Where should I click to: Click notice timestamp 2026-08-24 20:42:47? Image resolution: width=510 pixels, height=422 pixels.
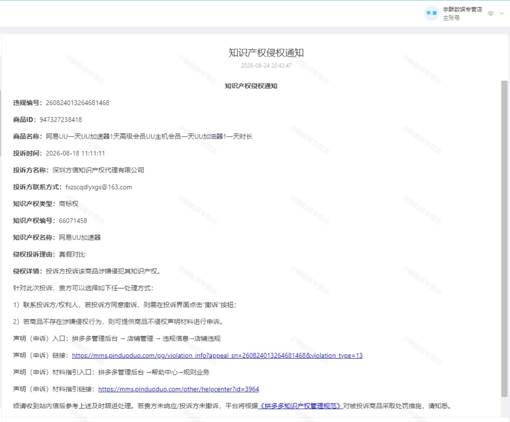coord(266,66)
